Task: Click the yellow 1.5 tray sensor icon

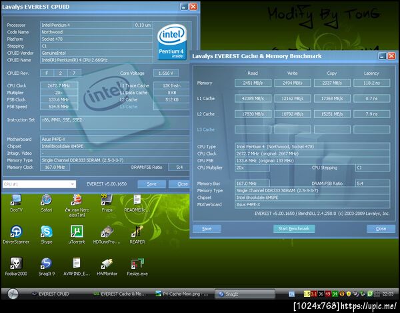Action: (307, 294)
